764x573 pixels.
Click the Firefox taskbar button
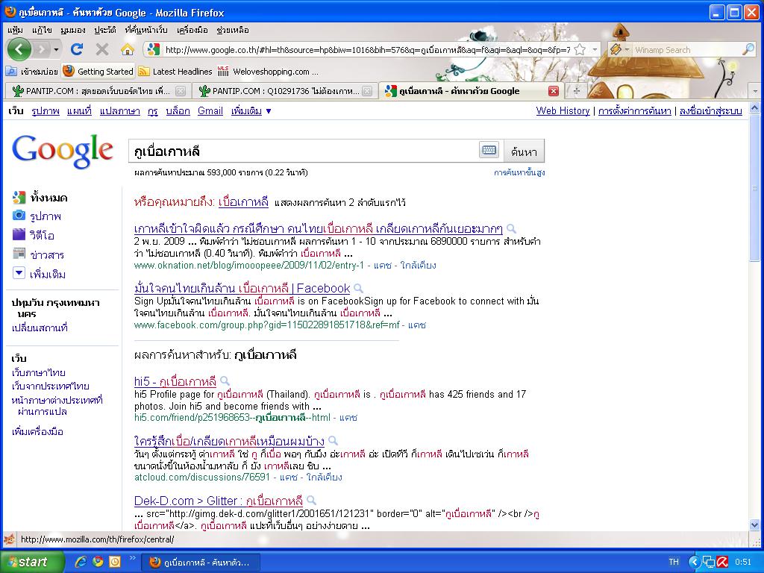(200, 563)
